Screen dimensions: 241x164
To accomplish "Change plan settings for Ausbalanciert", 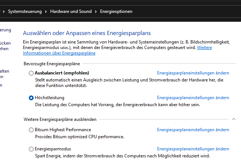I will pyautogui.click(x=193, y=73).
